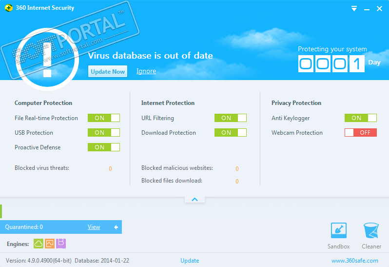Collapse the protection panel with up chevron
The width and height of the screenshot is (389, 267).
[195, 200]
